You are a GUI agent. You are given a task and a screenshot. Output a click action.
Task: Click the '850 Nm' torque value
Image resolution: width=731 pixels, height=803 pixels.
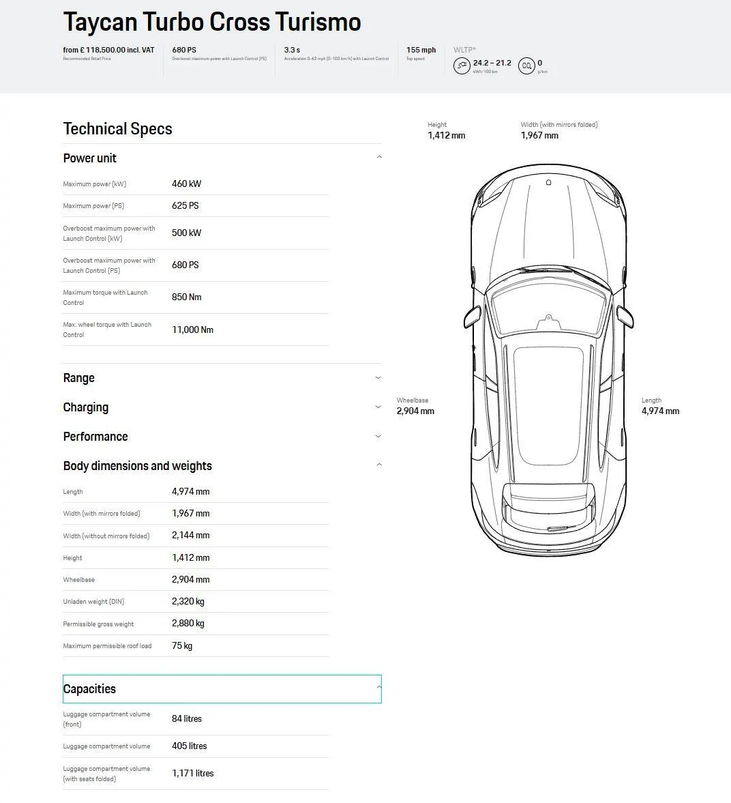[186, 297]
